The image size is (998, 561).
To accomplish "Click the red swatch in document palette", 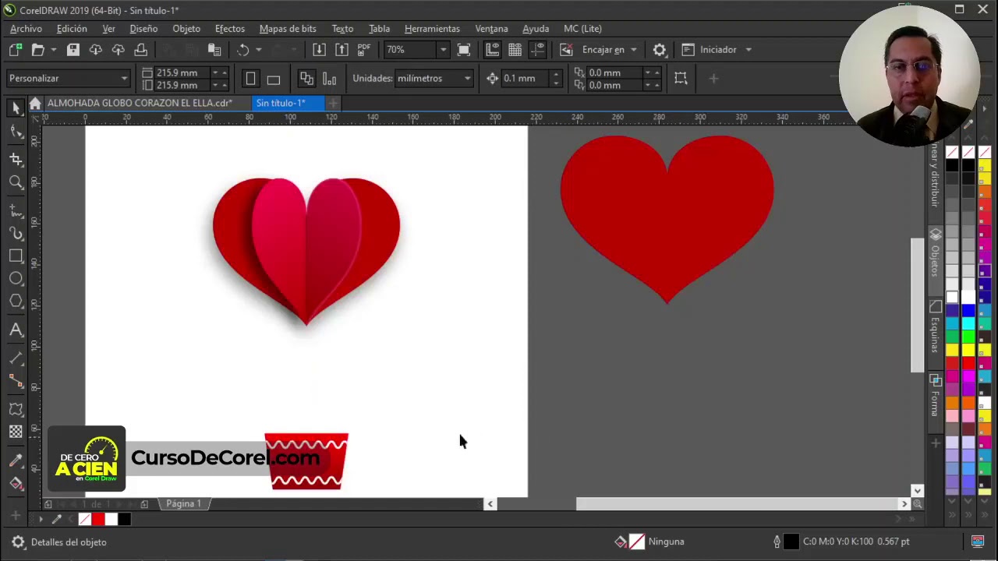I will tap(97, 520).
